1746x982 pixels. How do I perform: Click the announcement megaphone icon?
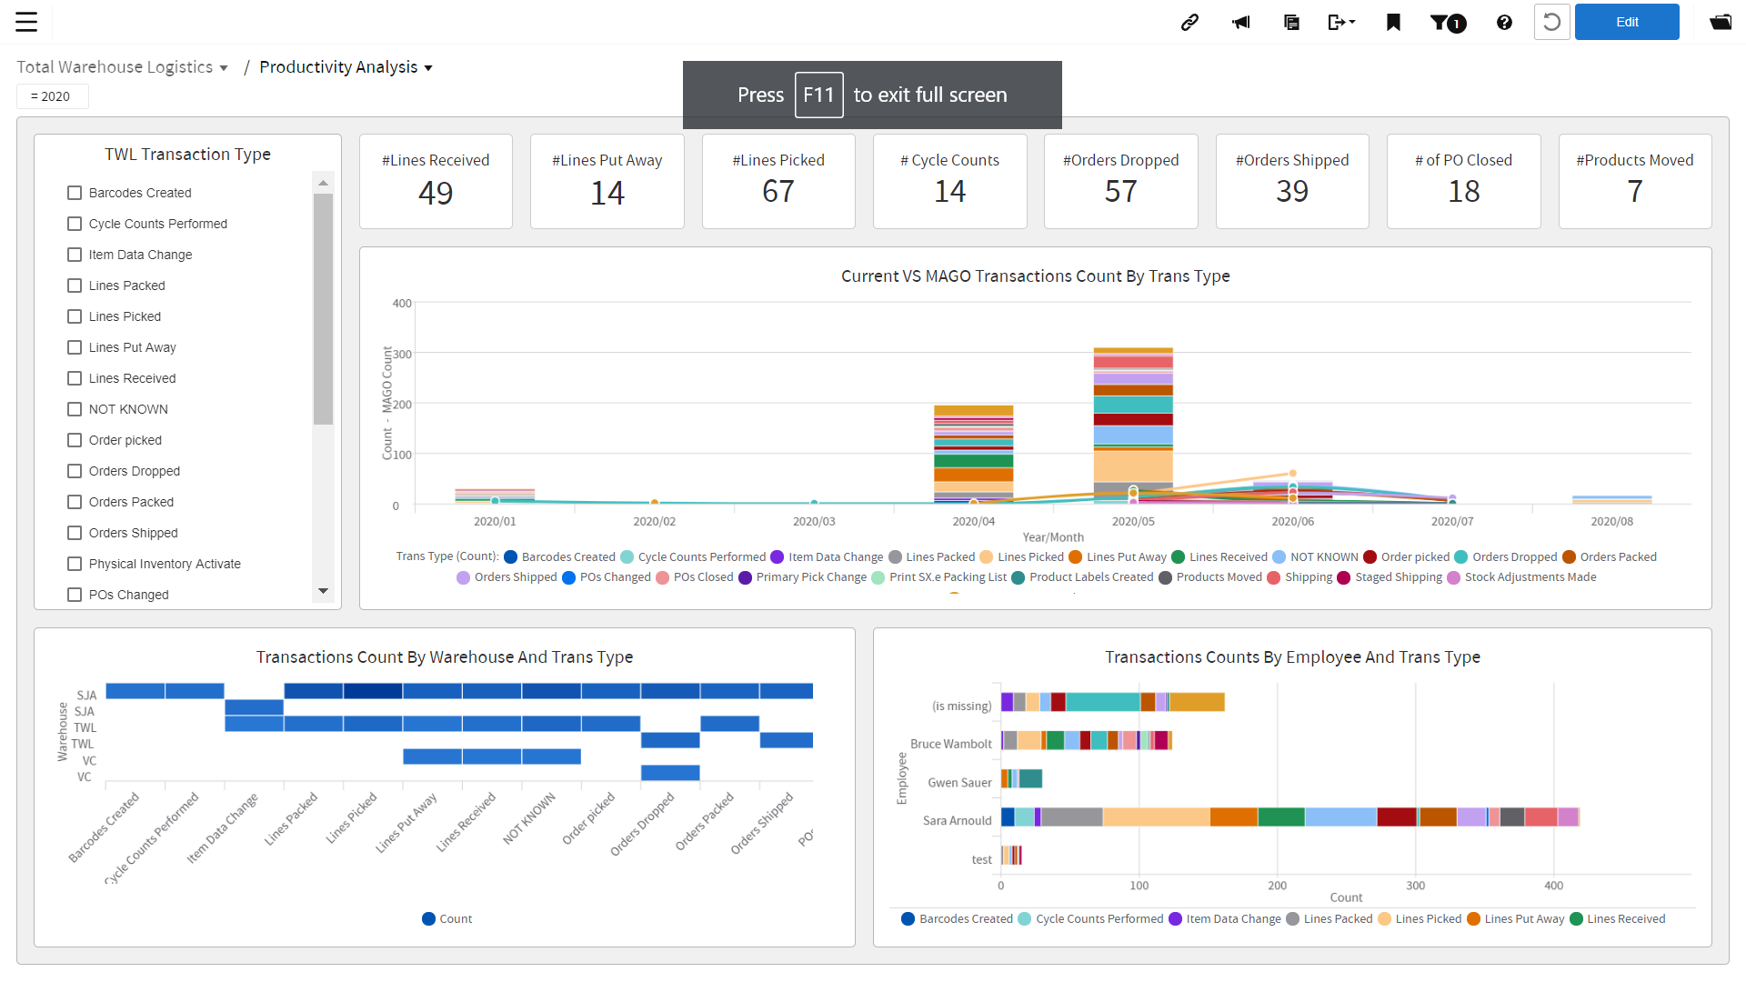click(1240, 22)
